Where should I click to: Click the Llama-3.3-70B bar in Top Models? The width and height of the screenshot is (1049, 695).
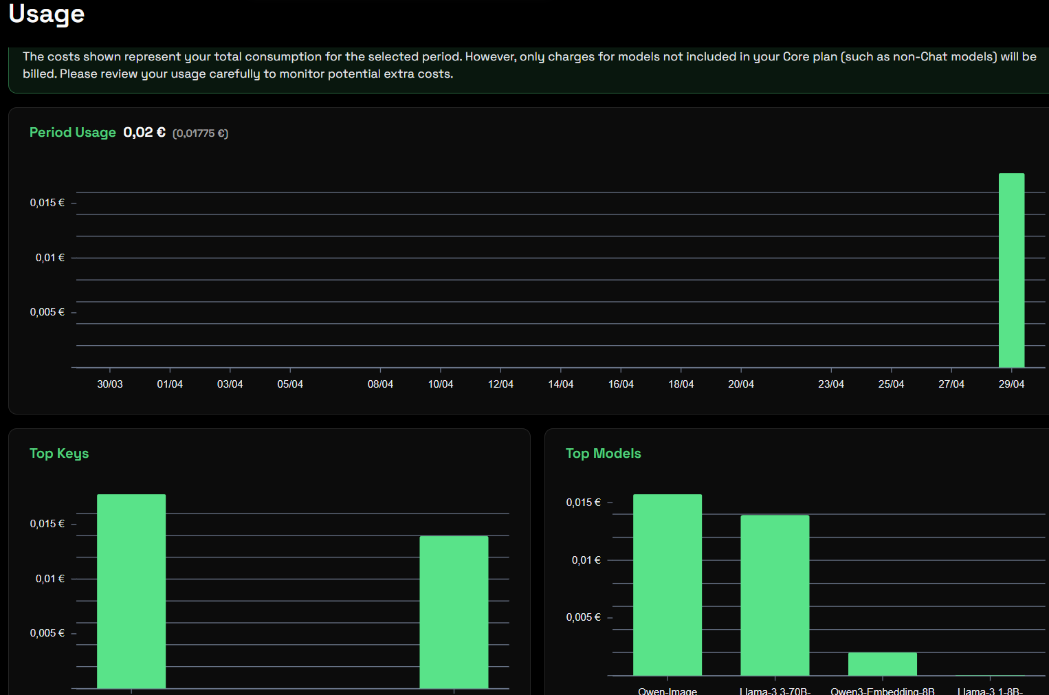coord(775,595)
